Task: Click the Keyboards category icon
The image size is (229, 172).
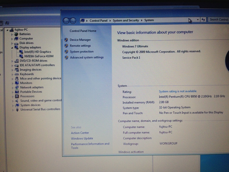Action: click(17, 74)
